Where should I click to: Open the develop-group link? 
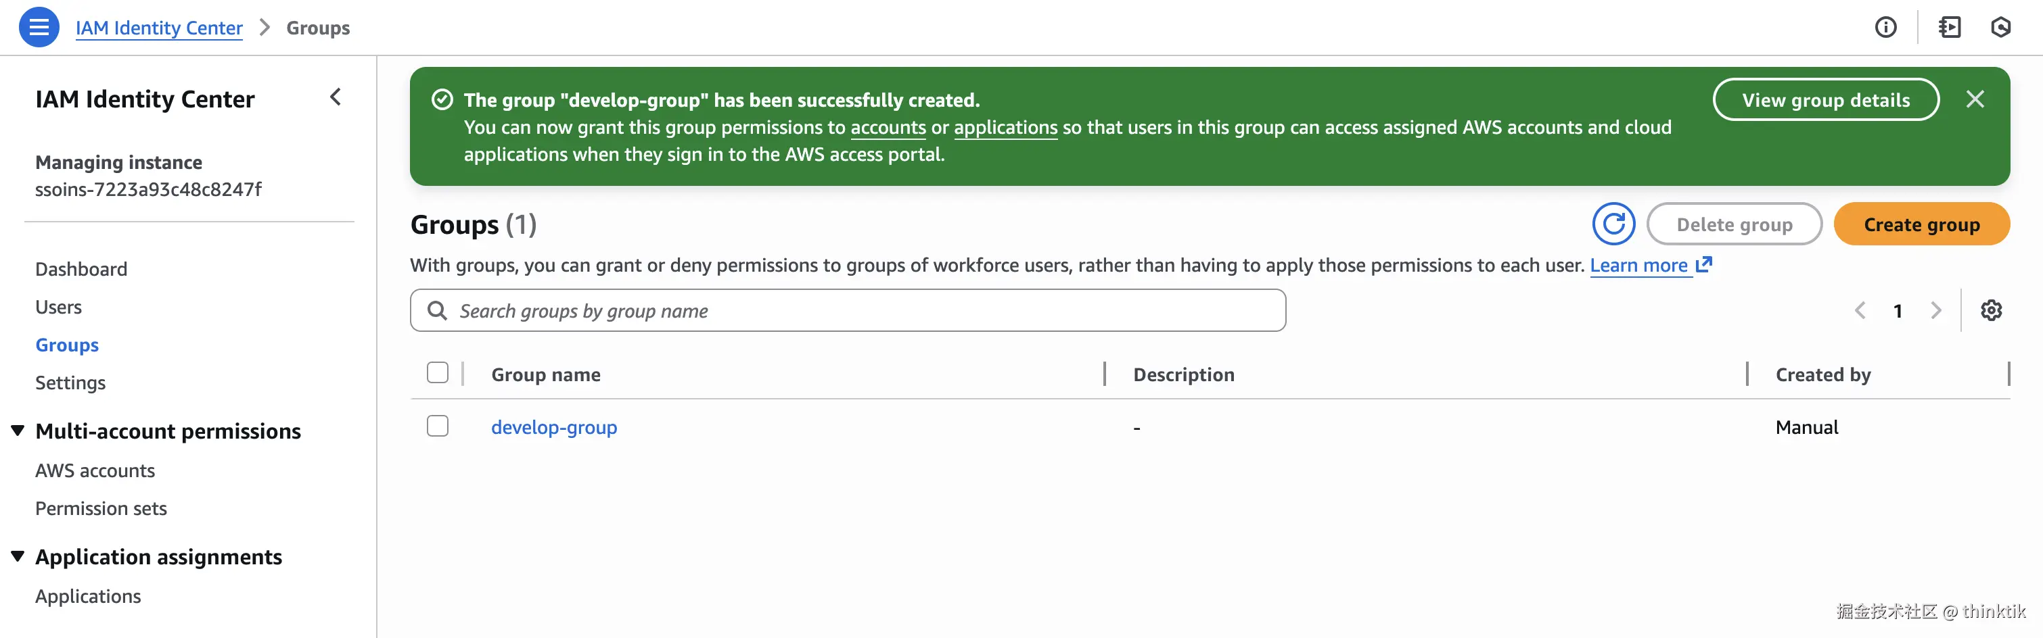coord(553,427)
